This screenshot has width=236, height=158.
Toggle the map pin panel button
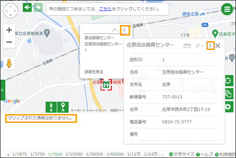pyautogui.click(x=63, y=107)
